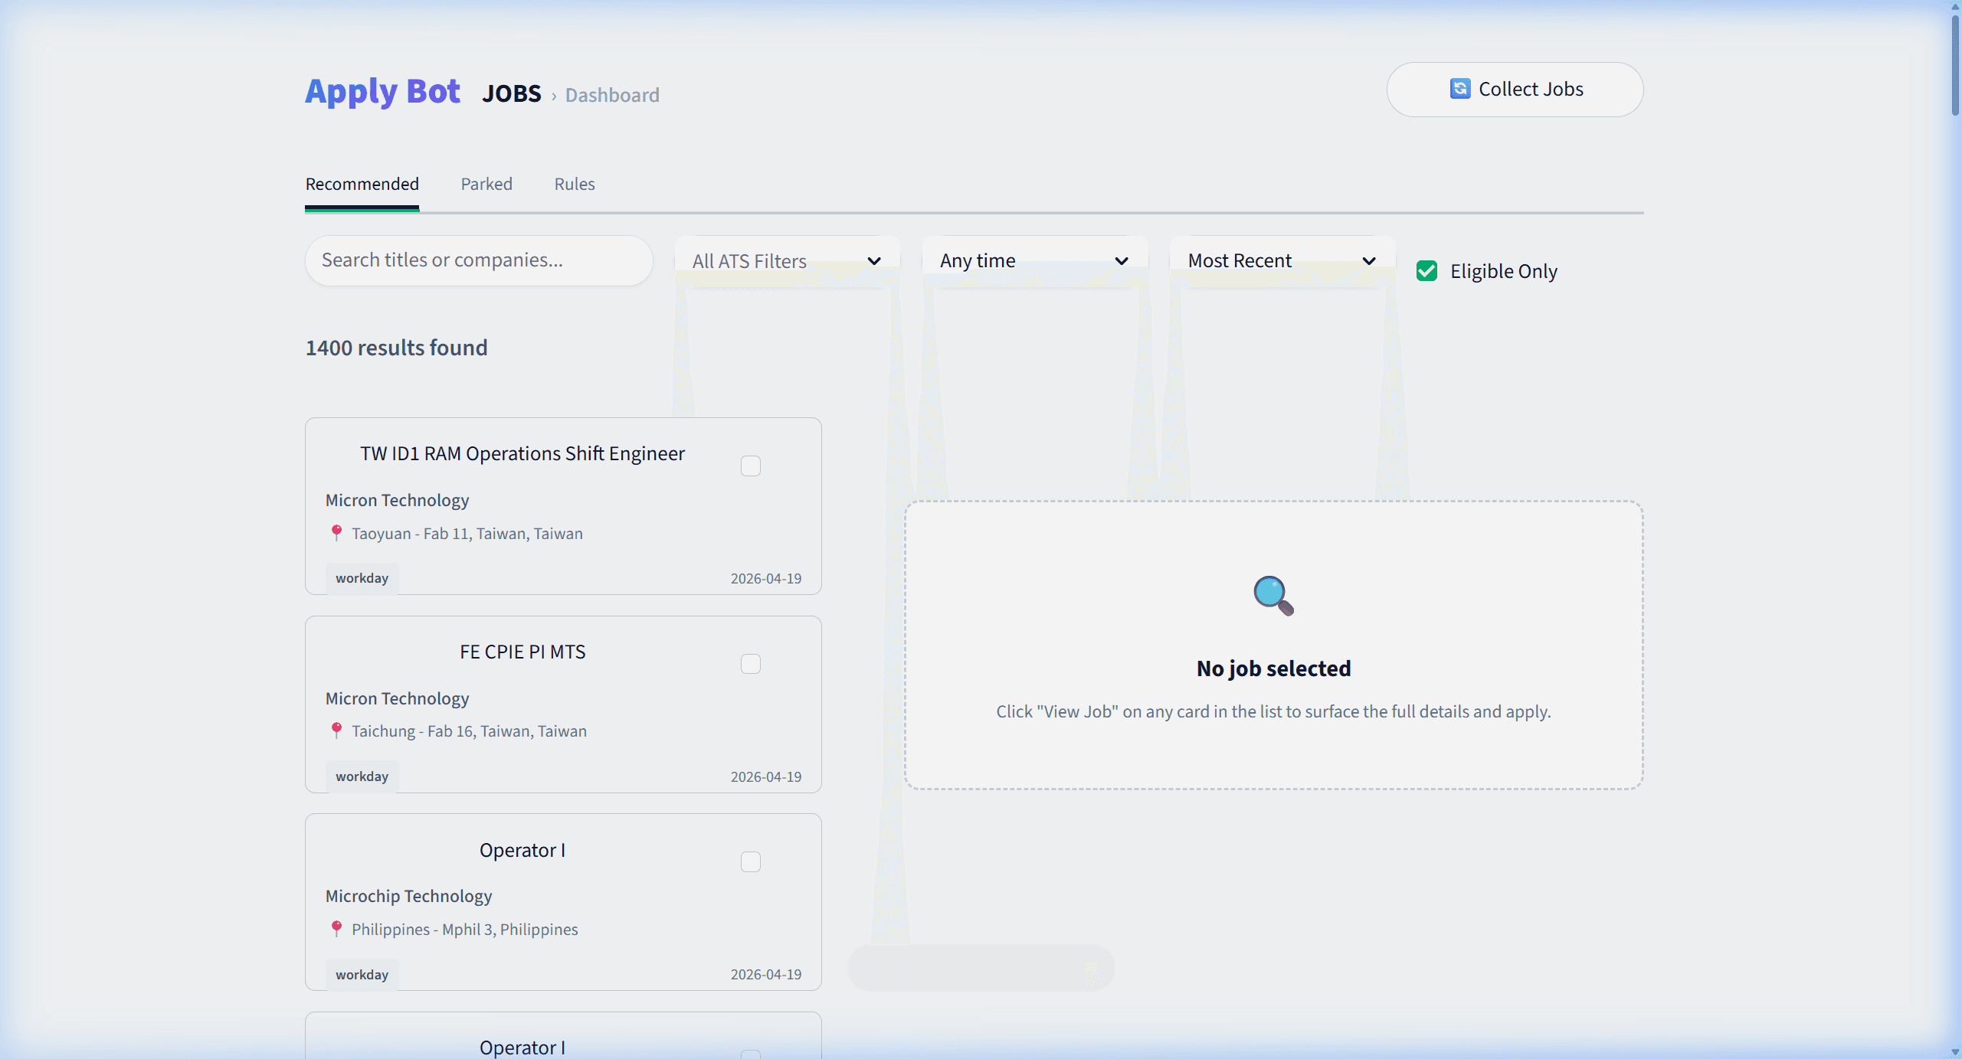Click the Taoyuan - Fab 11, Taiwan location text

(x=467, y=534)
